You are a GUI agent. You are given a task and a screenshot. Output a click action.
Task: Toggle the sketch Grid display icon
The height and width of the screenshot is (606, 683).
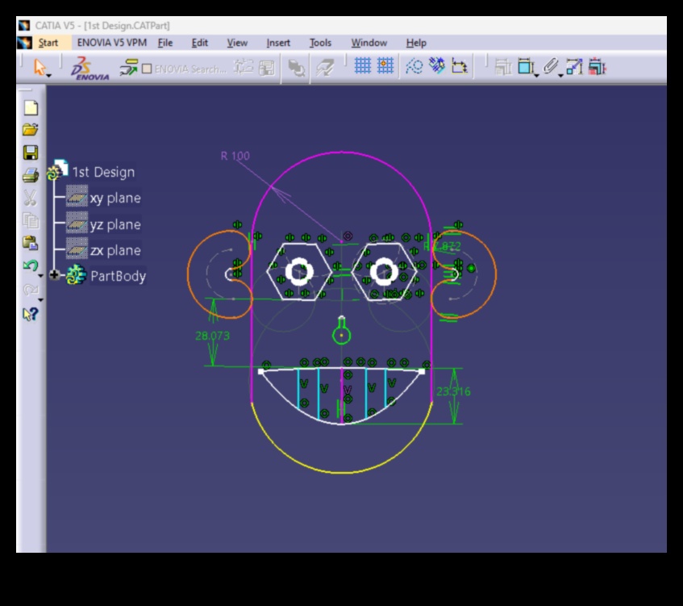tap(363, 67)
